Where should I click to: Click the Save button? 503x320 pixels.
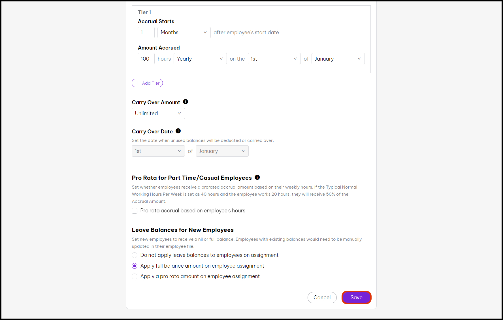click(356, 298)
